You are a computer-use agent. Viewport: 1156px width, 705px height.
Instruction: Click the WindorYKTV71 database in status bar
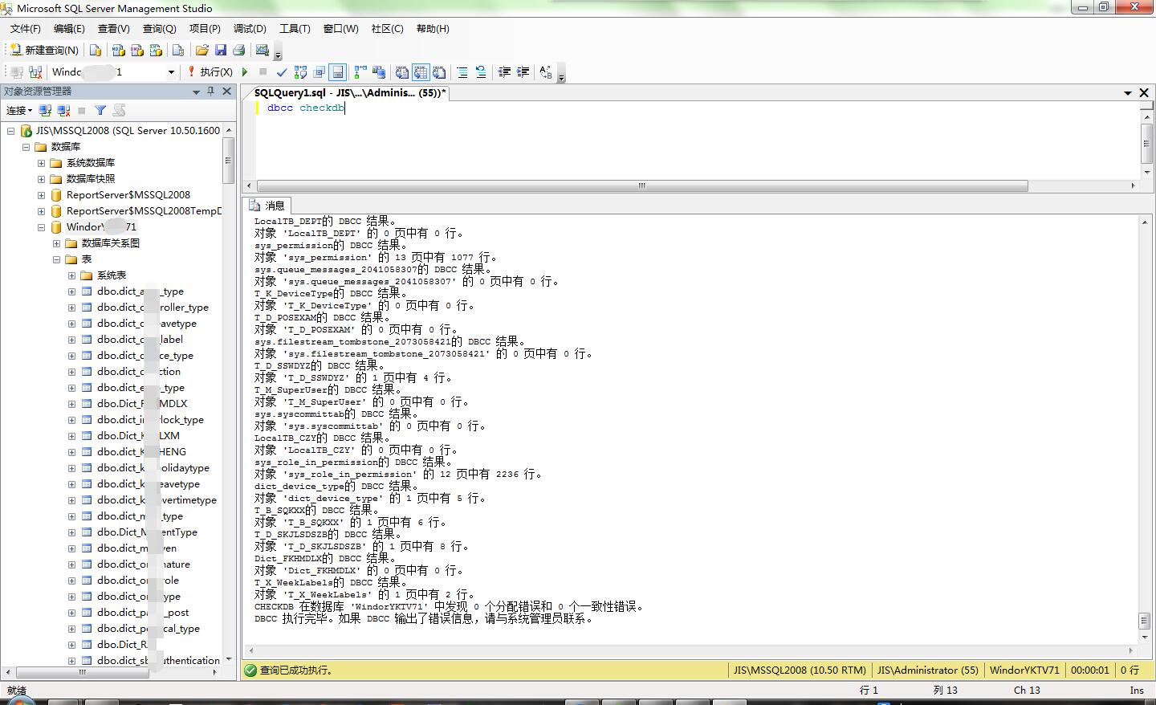pos(1024,670)
